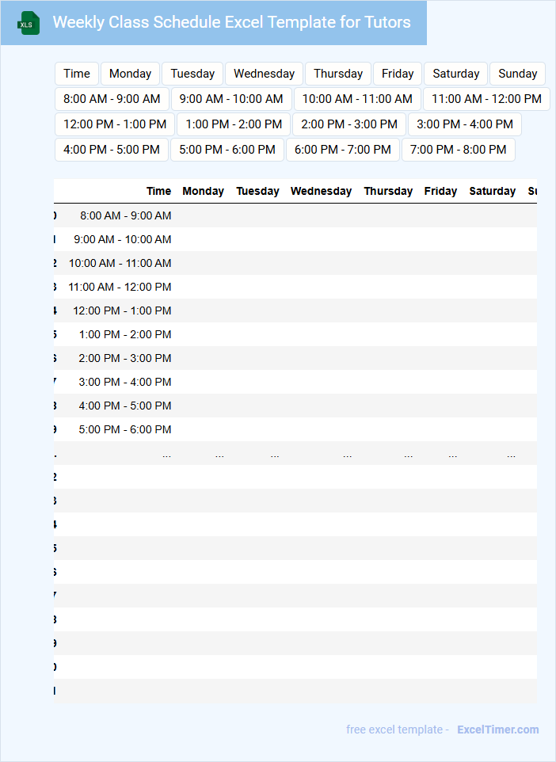The image size is (556, 762).
Task: Select table row 2:00 PM - 3:00 PM
Action: 295,359
